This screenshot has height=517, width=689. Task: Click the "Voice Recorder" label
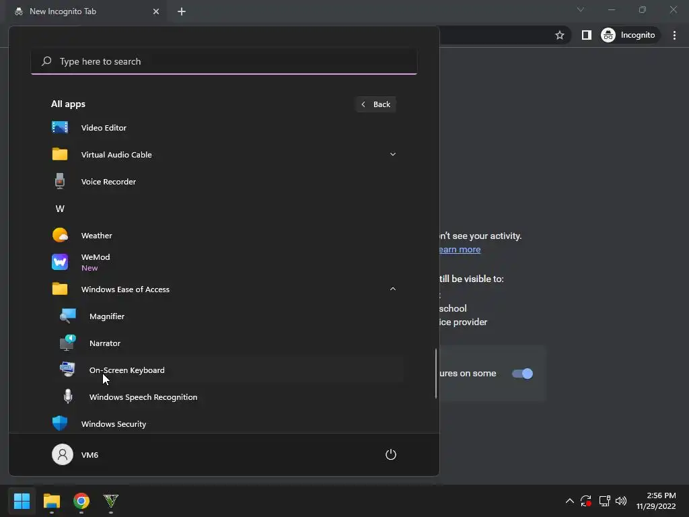click(108, 182)
